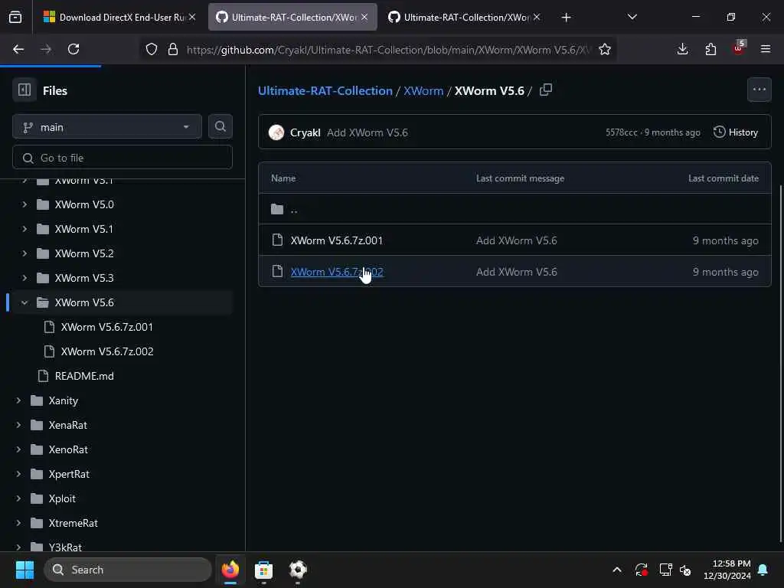The height and width of the screenshot is (588, 784).
Task: Open README.md in file tree
Action: tap(84, 376)
